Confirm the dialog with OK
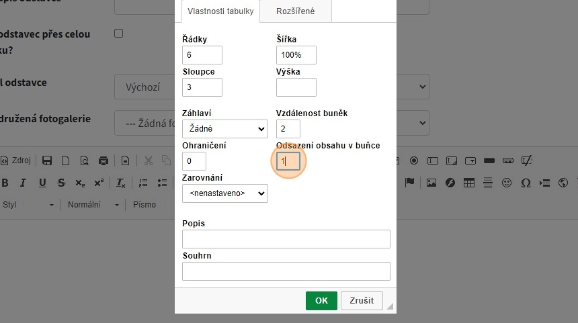The width and height of the screenshot is (578, 323). click(321, 300)
